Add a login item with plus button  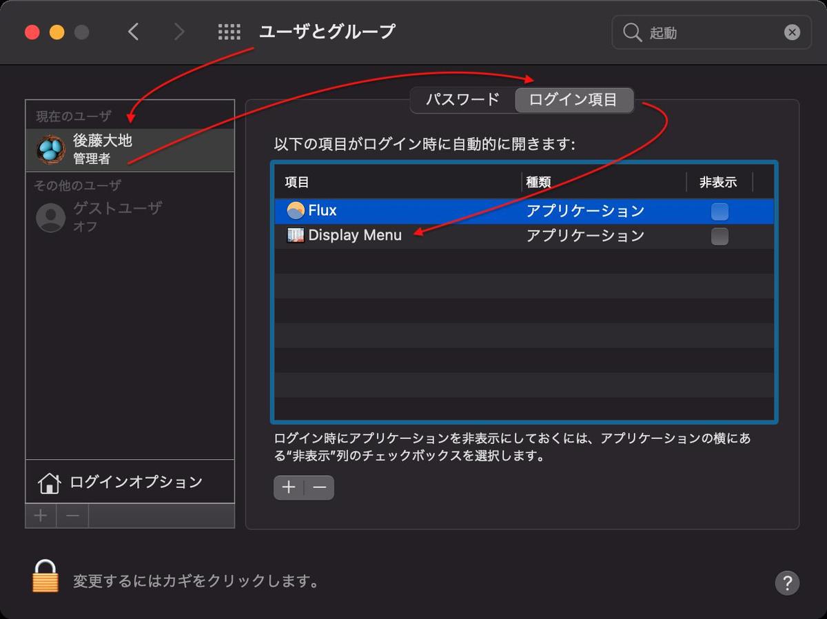pos(289,487)
